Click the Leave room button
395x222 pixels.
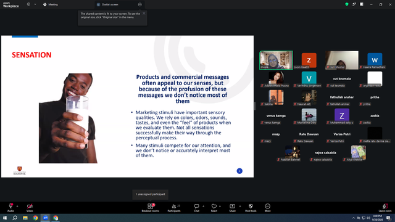click(385, 208)
